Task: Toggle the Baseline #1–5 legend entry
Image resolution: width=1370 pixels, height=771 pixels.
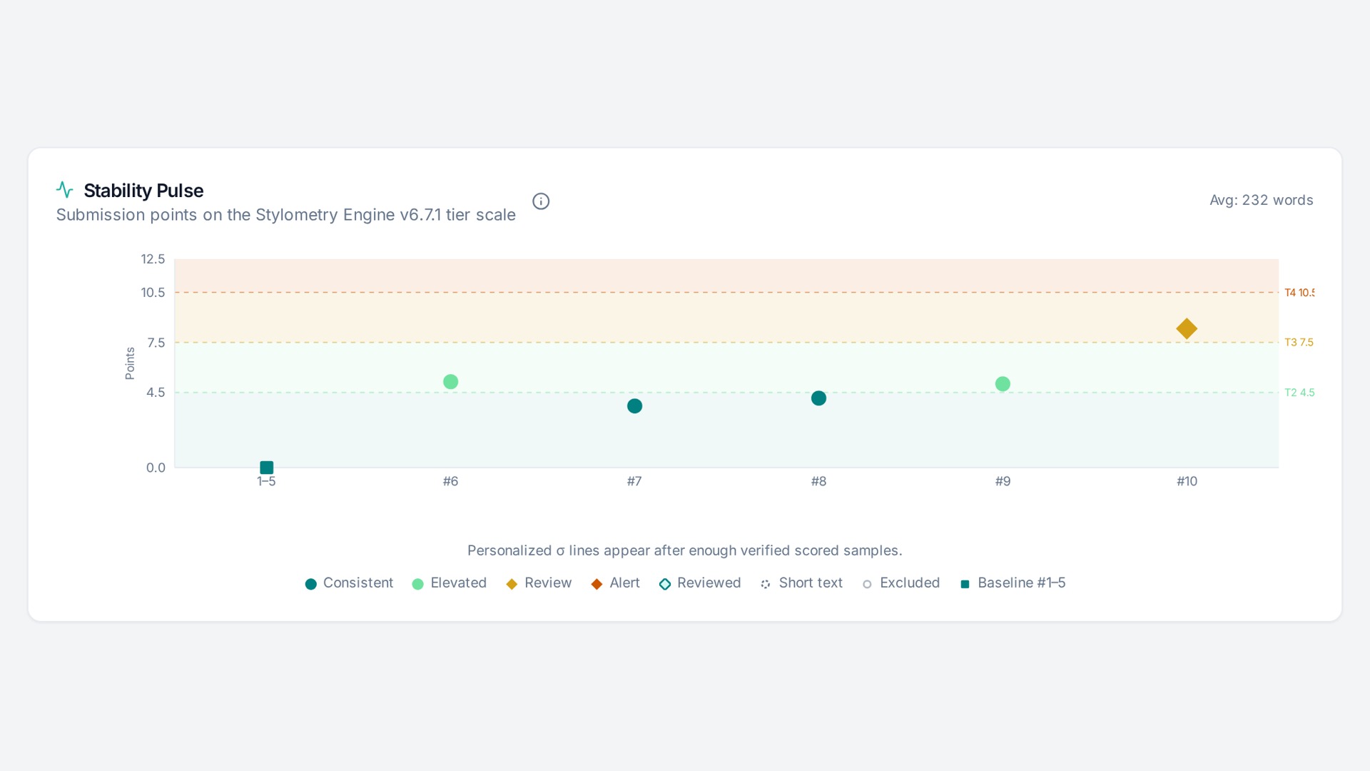Action: [x=1013, y=583]
